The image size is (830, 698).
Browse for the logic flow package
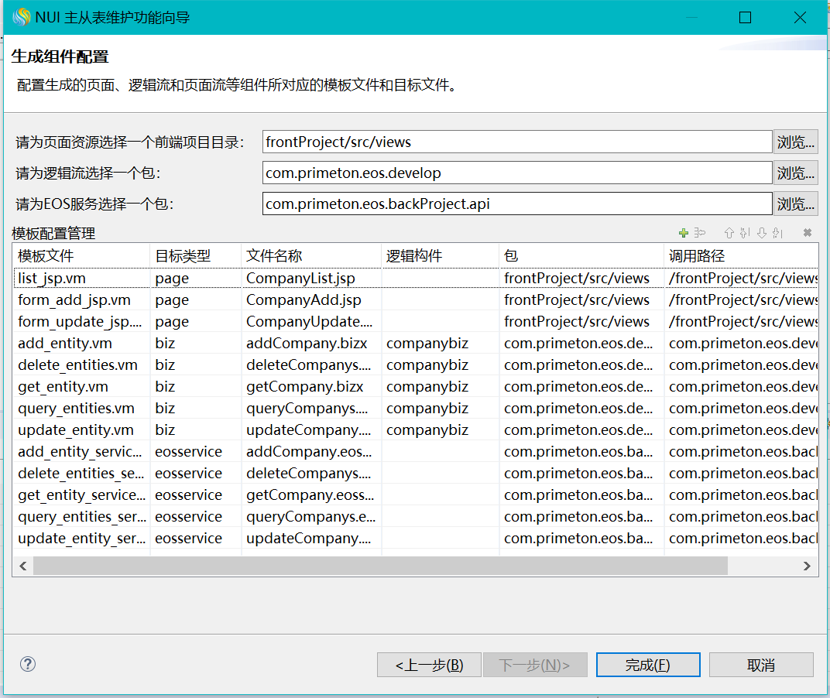[x=796, y=173]
